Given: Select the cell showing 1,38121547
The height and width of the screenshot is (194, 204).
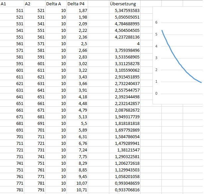Looking at the screenshot, I should click(x=125, y=150).
